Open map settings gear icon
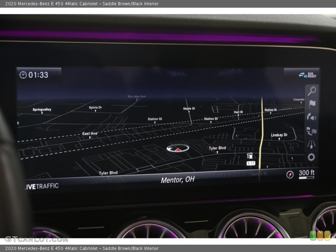336x252 pixels. tap(311, 157)
